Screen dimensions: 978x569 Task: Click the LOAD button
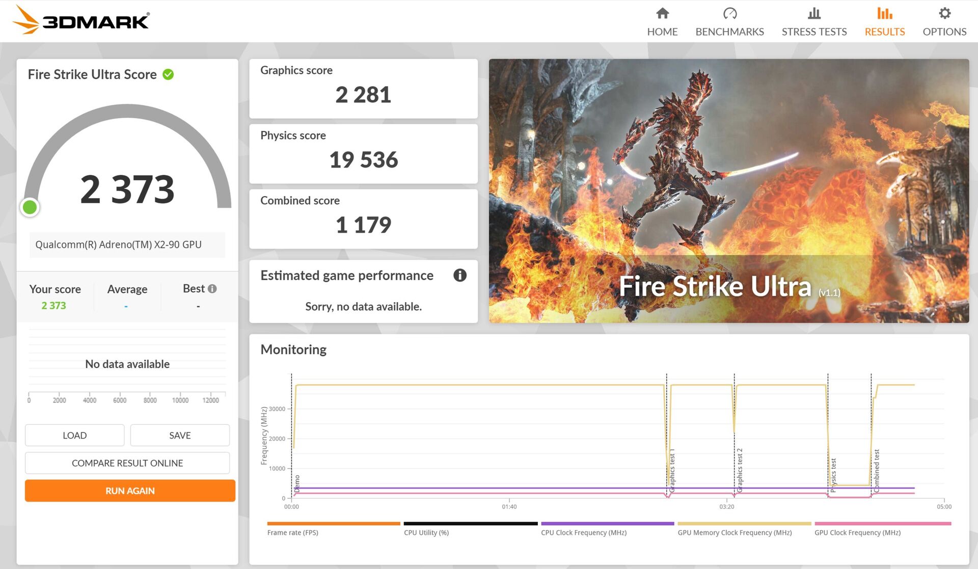click(x=74, y=435)
